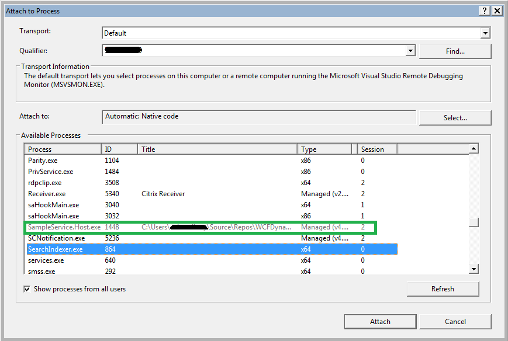Image resolution: width=508 pixels, height=341 pixels.
Task: Select the services.exe process row
Action: (211, 260)
